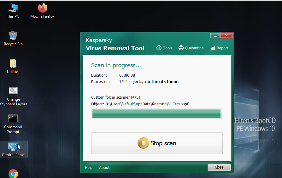Viewport: 282px width, 178px height.
Task: Close Kaspersky with the red X button
Action: [x=226, y=35]
